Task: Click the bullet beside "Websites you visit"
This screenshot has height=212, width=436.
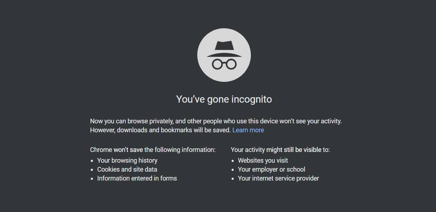Action: click(233, 161)
